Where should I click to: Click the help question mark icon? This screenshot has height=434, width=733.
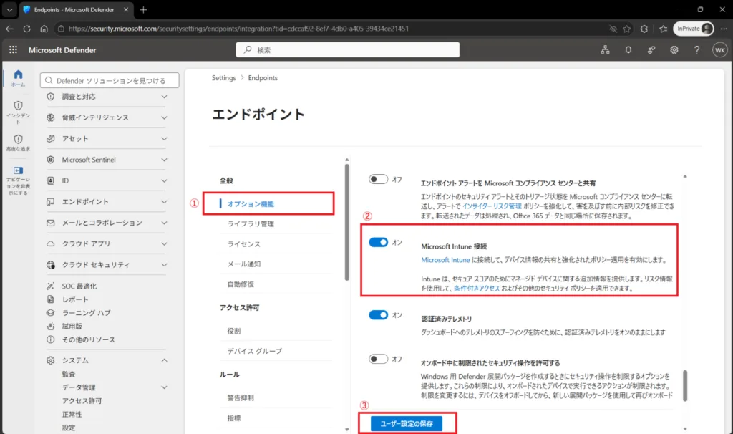pyautogui.click(x=696, y=49)
